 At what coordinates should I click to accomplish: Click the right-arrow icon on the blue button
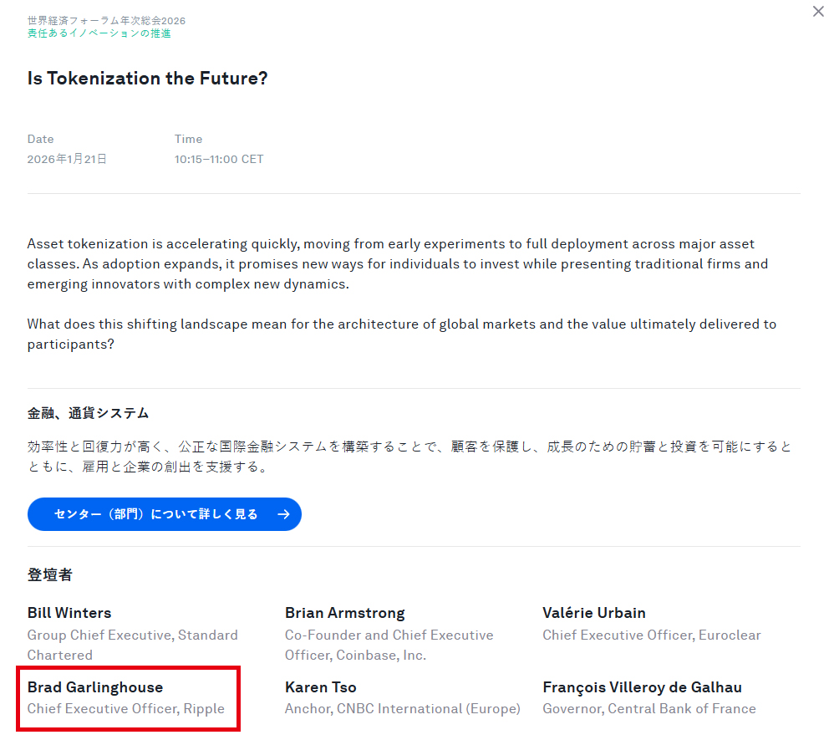coord(283,514)
